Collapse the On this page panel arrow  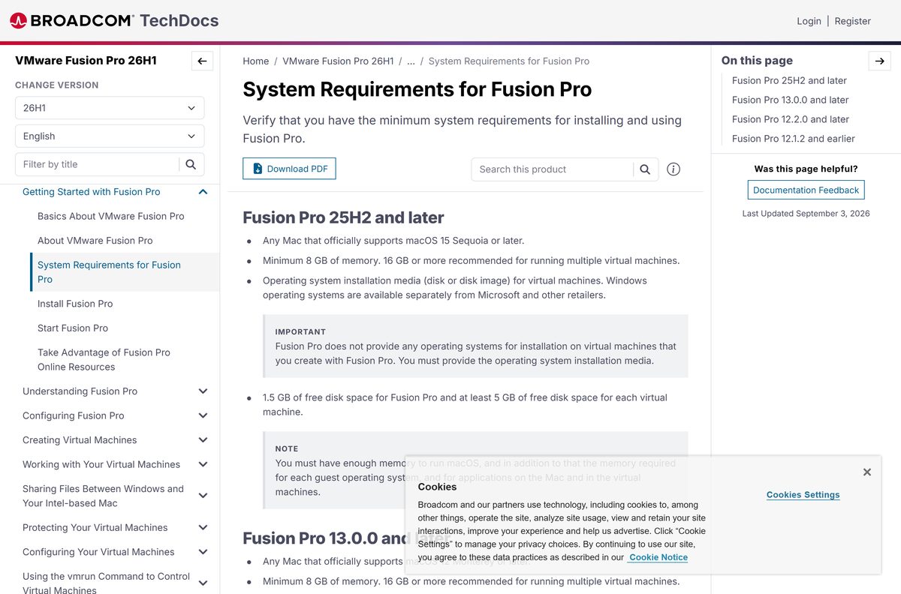click(x=879, y=61)
